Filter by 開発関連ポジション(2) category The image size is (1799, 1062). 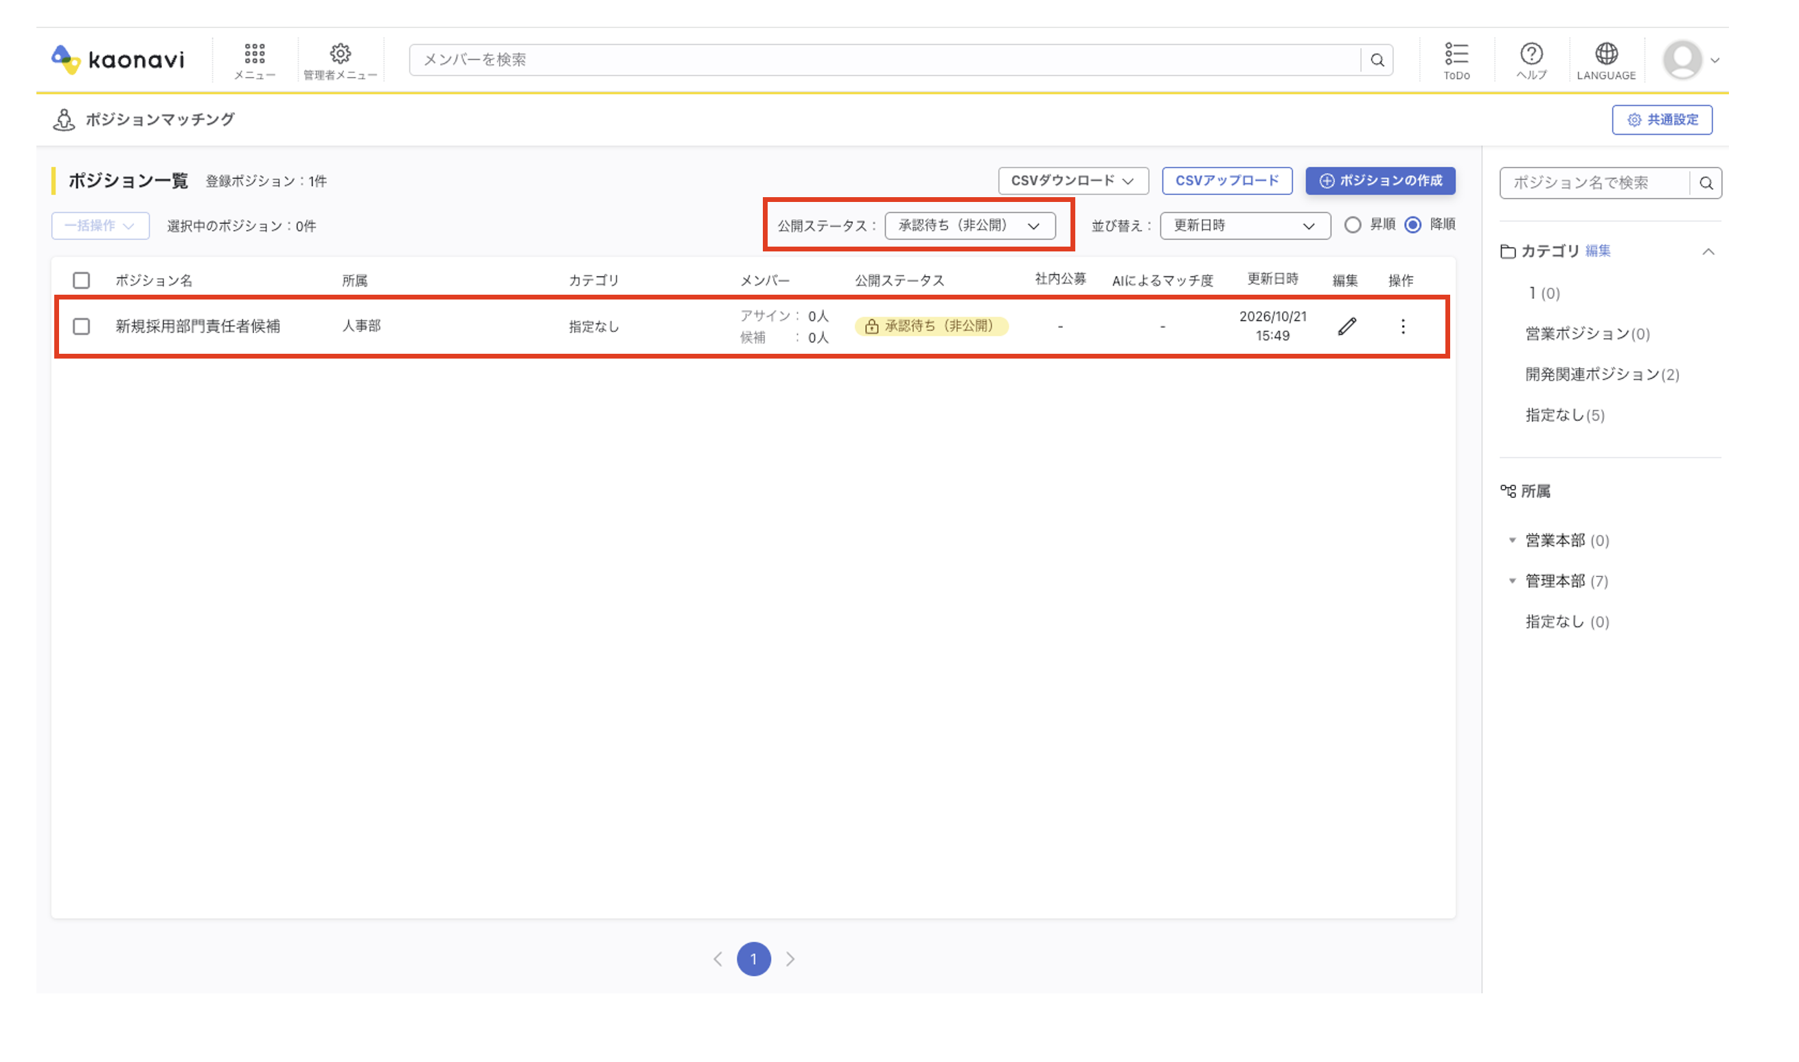(1603, 375)
